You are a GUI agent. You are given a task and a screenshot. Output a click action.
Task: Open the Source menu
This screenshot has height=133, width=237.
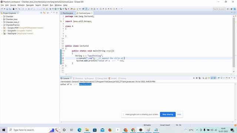click(x=13, y=5)
